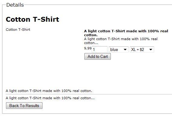This screenshot has height=117, width=172.
Task: Click the horizontal divider line
Action: (x=89, y=94)
